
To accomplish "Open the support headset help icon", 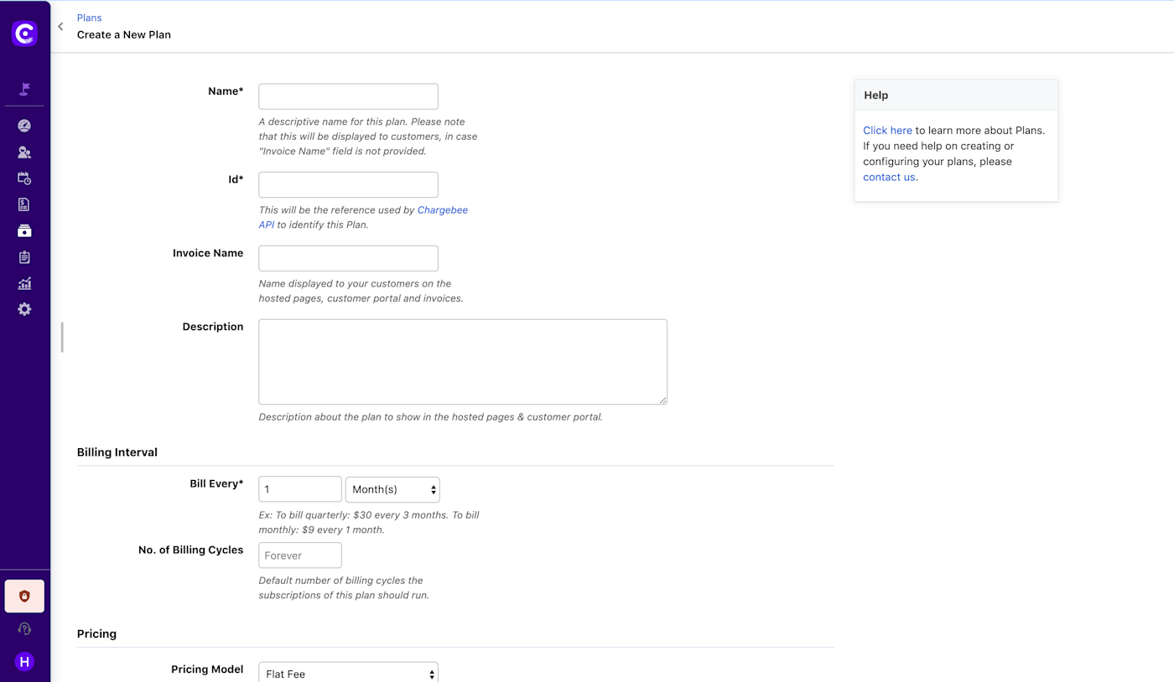I will [24, 628].
